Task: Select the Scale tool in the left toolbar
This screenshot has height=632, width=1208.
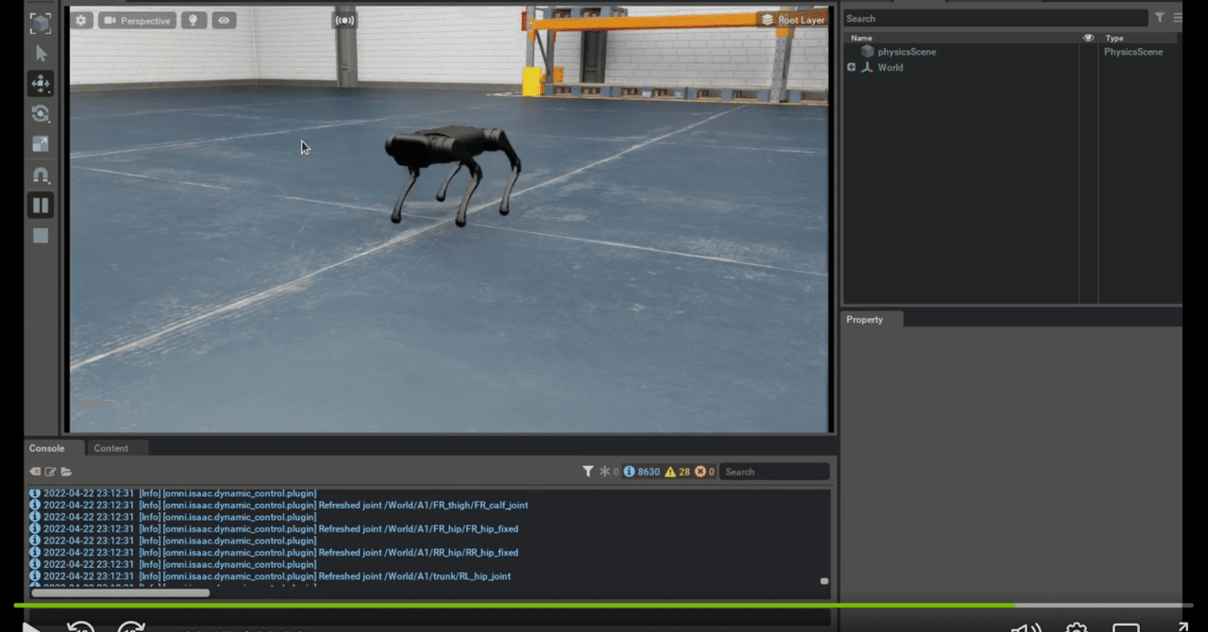Action: tap(41, 144)
